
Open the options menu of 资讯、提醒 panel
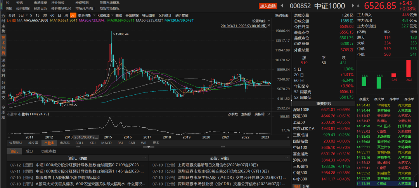click(x=144, y=158)
